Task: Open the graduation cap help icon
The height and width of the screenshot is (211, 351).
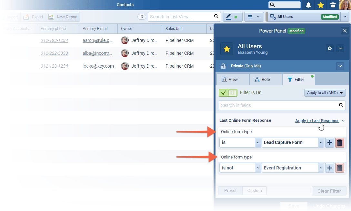Action: pos(332,5)
